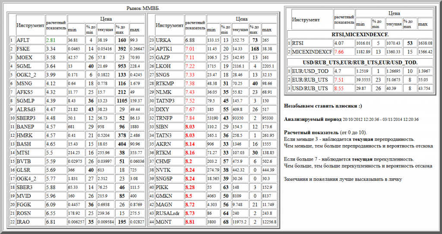Click the AFLT ticker in row 1

point(23,40)
